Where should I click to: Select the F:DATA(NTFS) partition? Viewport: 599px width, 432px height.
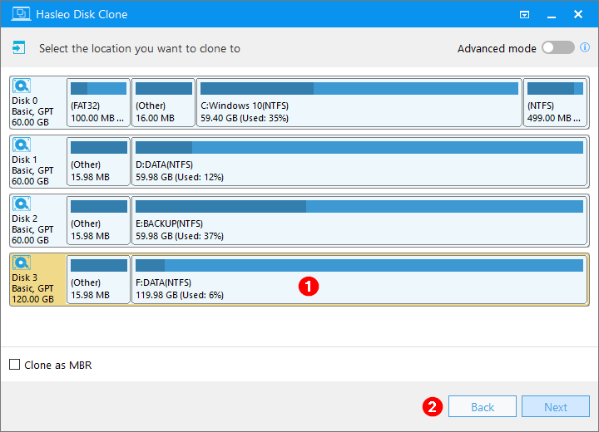(x=359, y=279)
